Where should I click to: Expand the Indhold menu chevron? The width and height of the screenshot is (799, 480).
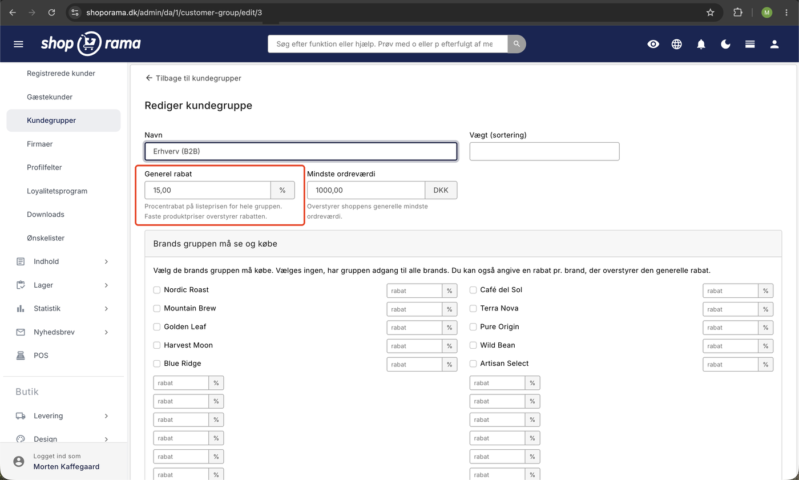(x=106, y=261)
